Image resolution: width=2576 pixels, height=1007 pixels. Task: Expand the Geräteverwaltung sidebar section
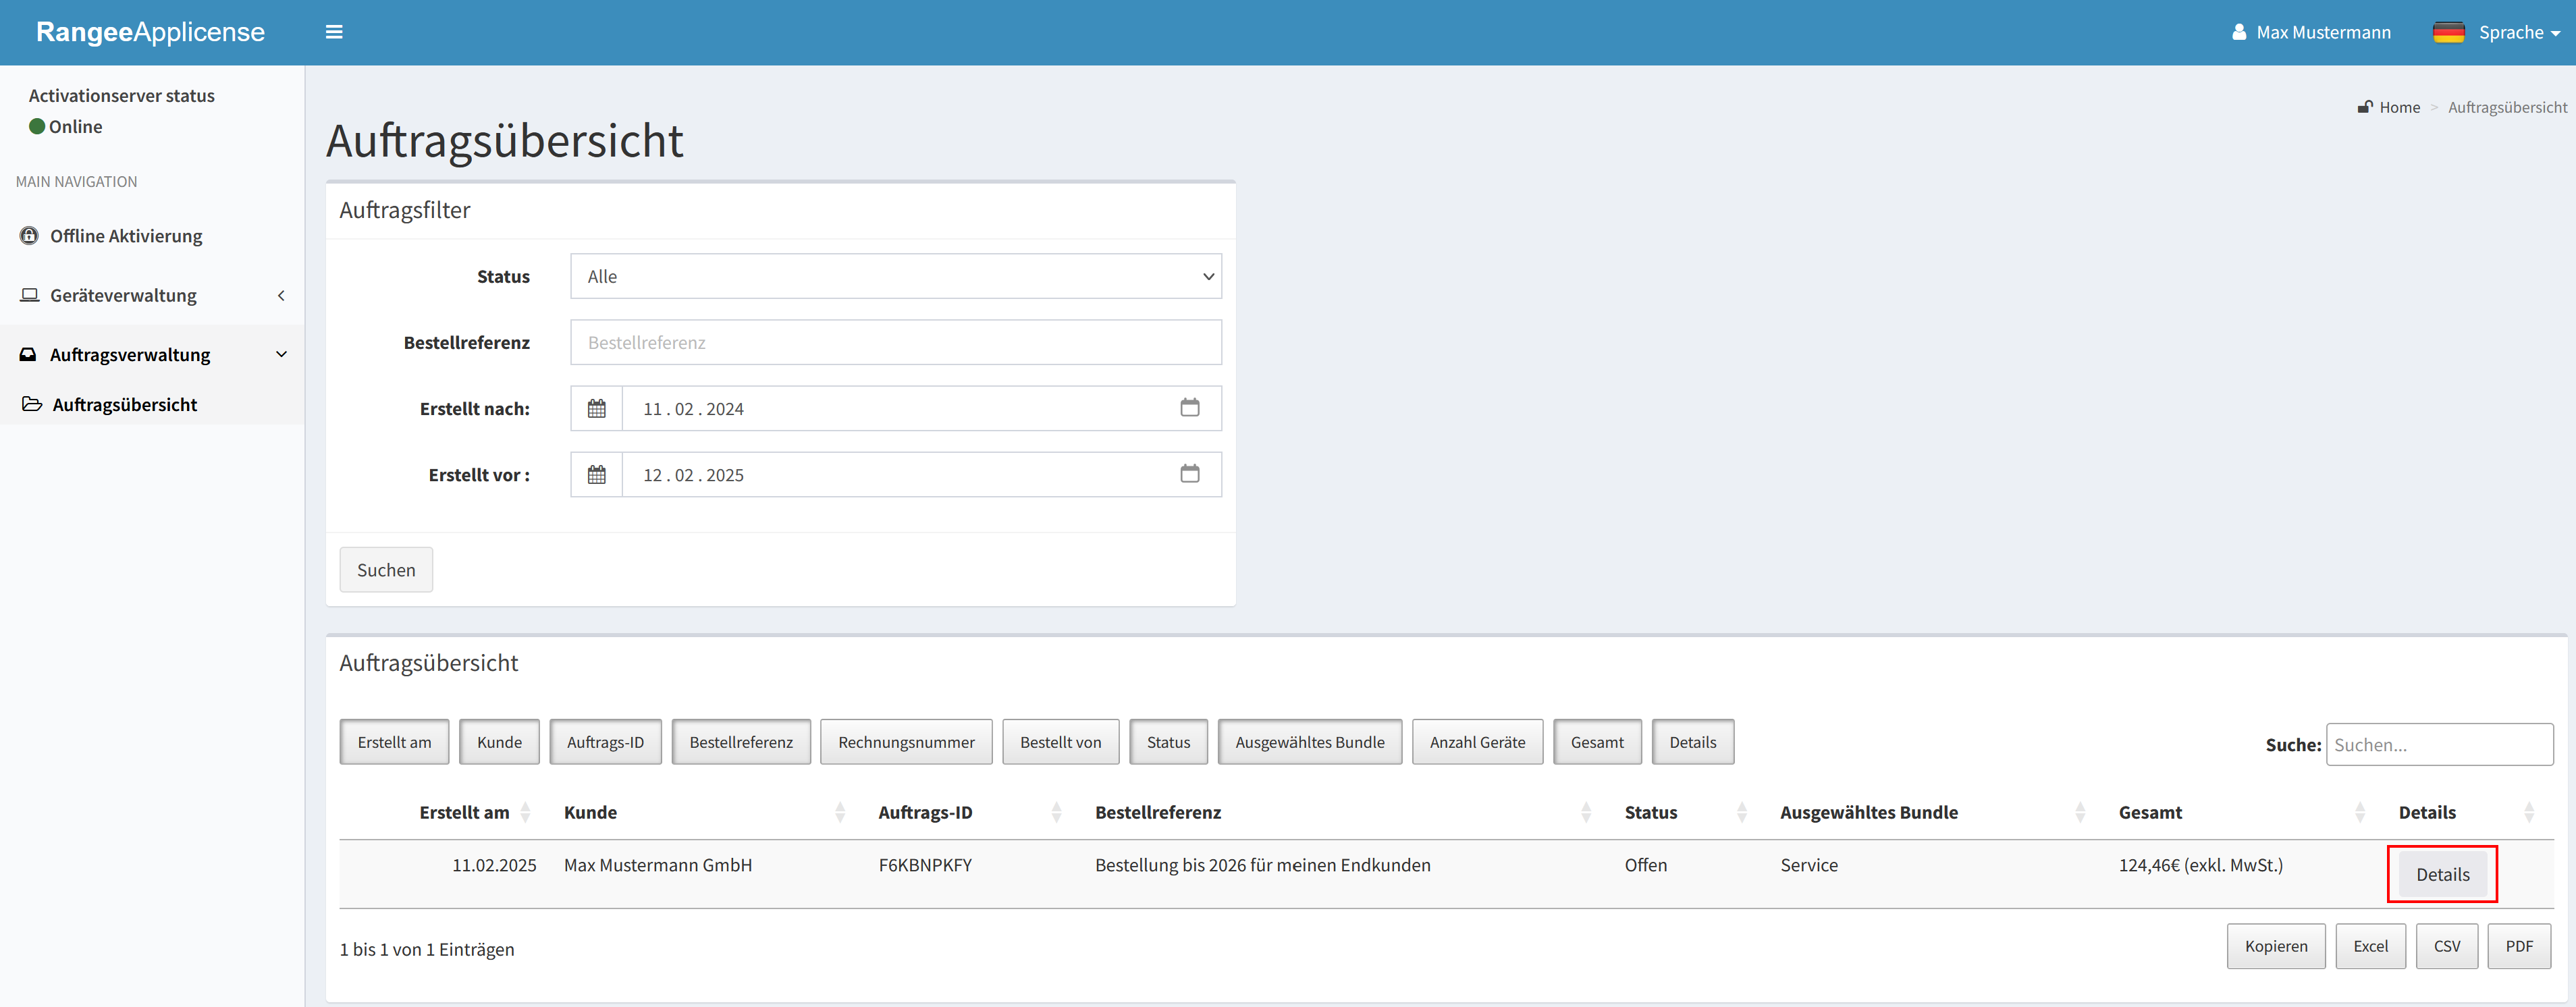[281, 295]
